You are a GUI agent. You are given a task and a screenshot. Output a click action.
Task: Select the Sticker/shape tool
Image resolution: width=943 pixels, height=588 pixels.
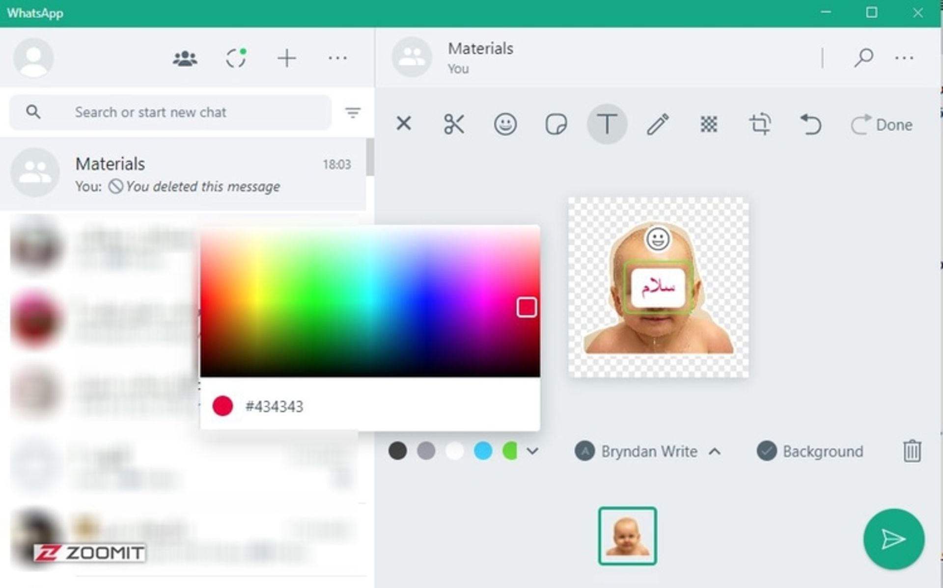click(x=556, y=125)
